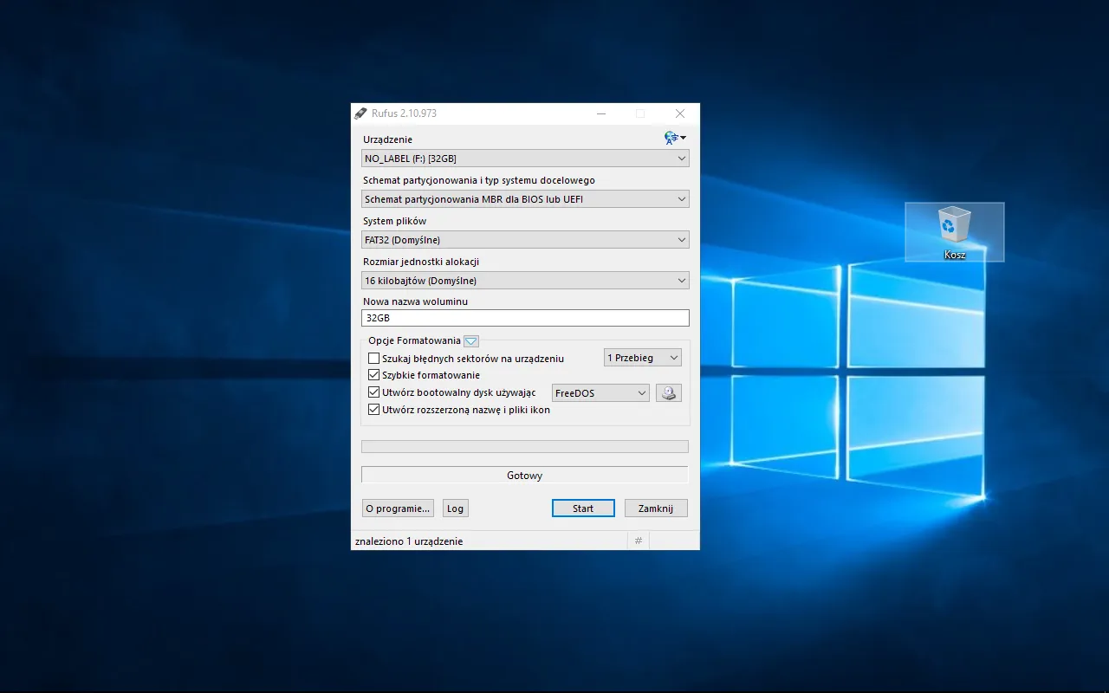Open the 1 Przebieg passes dropdown
1109x693 pixels.
[x=642, y=357]
